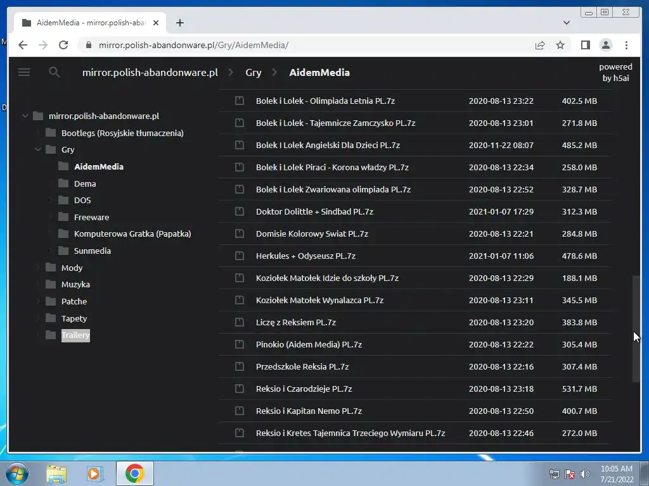Open Dema folder in tree
The image size is (649, 486).
coord(85,184)
